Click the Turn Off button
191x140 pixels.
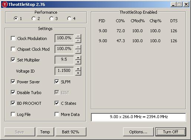171,132
